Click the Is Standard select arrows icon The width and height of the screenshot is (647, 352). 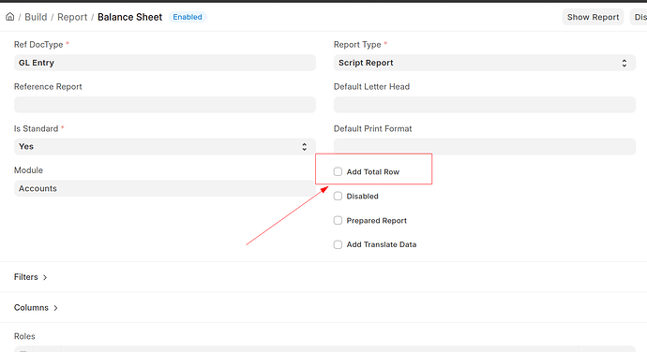pos(304,147)
